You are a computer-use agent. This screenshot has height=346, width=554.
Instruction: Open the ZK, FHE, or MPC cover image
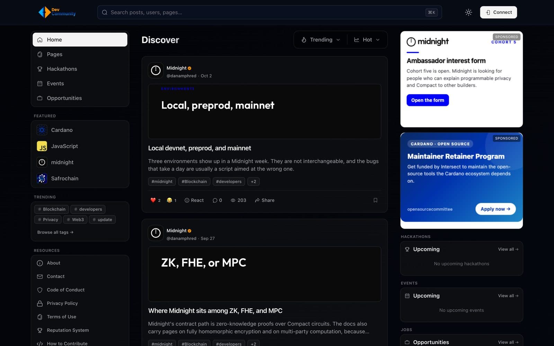coord(265,274)
